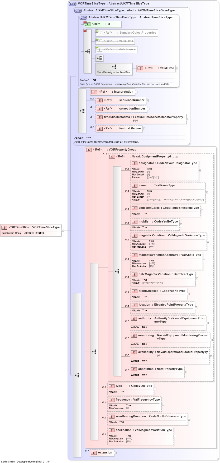This screenshot has width=220, height=463.
Task: Click the CT icon beside VORTimeSliceType
Action: (73, 4)
